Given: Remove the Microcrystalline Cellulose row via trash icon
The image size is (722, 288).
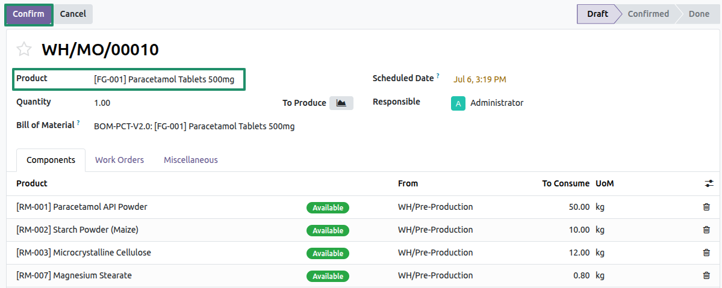Looking at the screenshot, I should (x=706, y=253).
